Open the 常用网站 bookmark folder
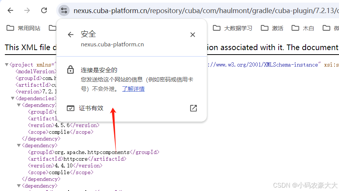The height and width of the screenshot is (191, 339). (x=23, y=28)
